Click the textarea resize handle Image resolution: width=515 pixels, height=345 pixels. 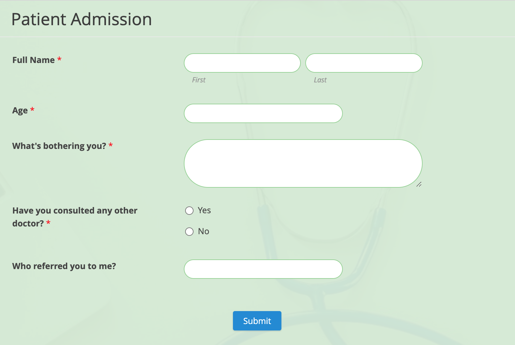pos(419,184)
